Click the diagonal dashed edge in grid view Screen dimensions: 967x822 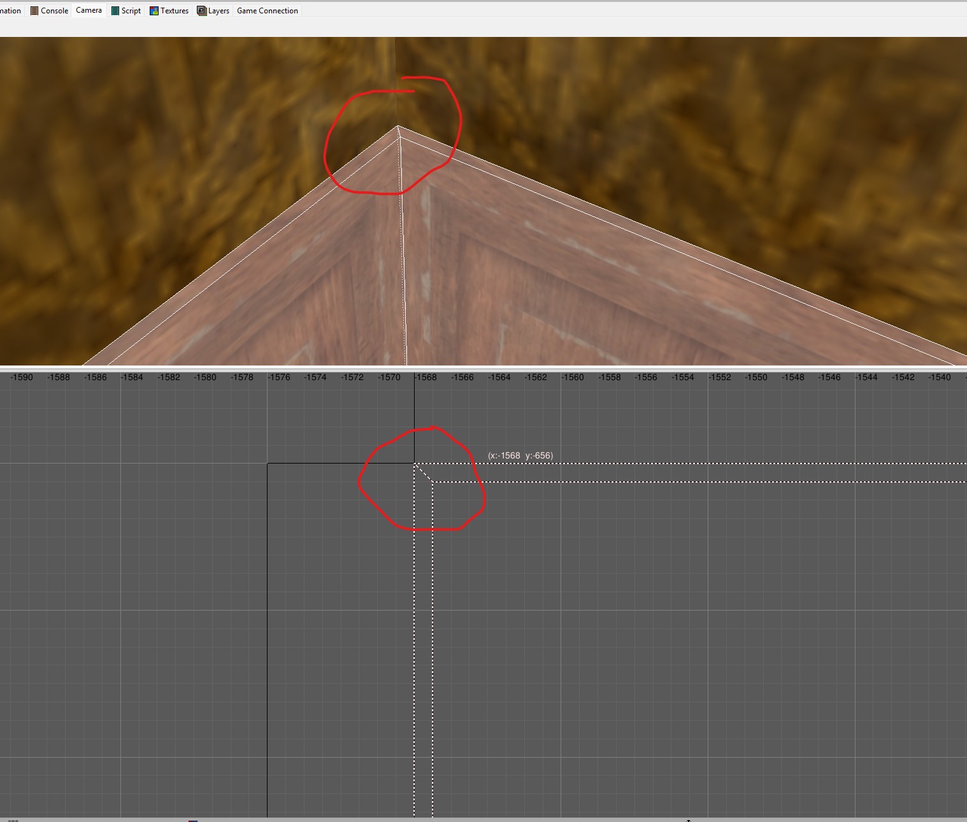tap(424, 473)
